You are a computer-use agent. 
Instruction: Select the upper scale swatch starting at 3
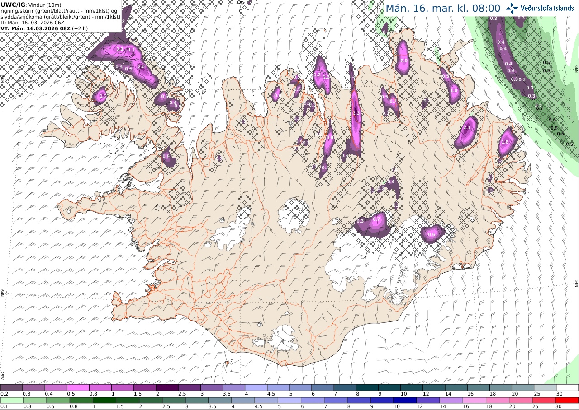(212, 387)
